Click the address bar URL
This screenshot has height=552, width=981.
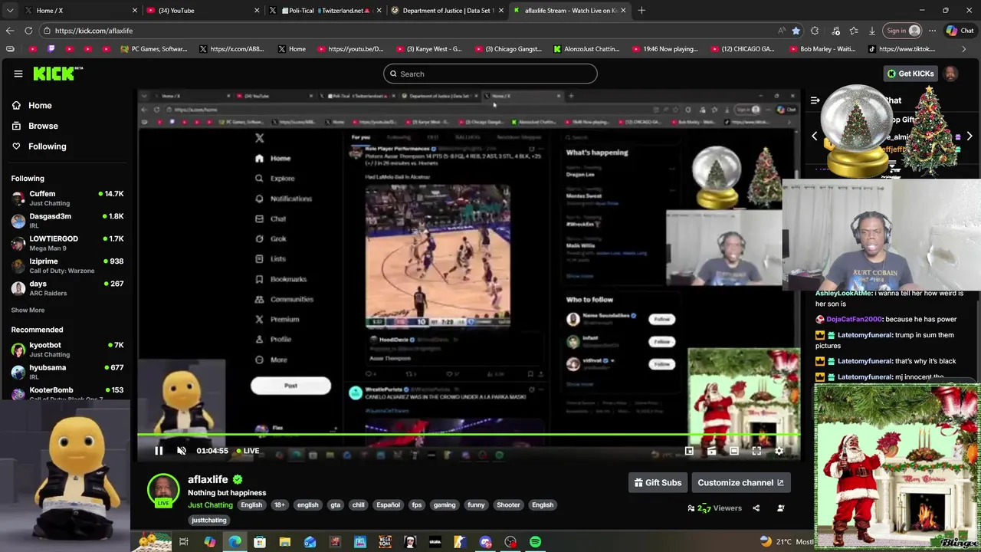[94, 31]
